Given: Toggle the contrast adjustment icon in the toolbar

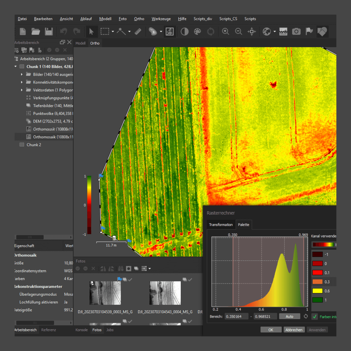Looking at the screenshot, I should point(185,31).
